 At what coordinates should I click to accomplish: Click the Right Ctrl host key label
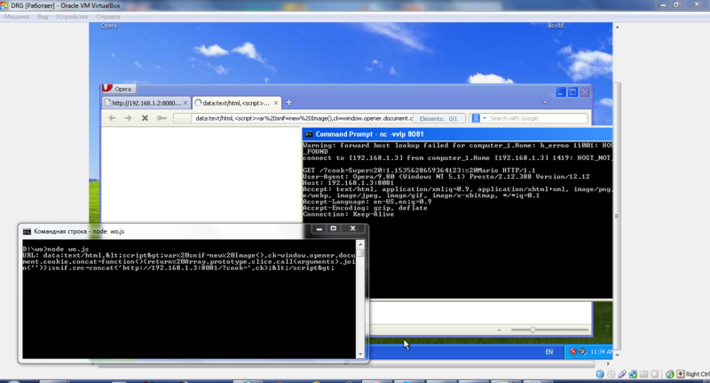click(698, 374)
